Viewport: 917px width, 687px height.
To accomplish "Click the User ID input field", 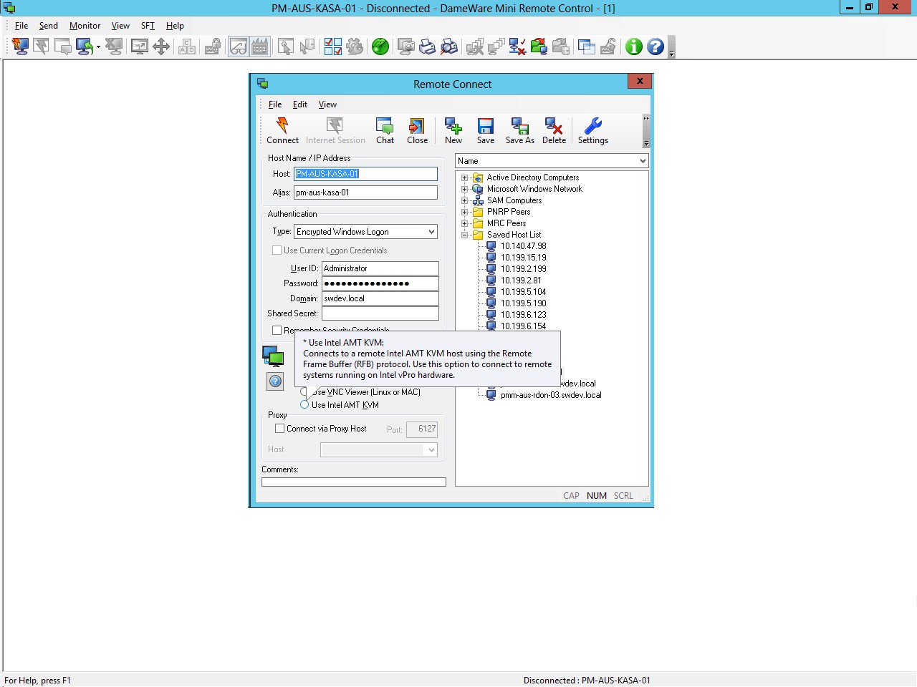I will pos(380,268).
